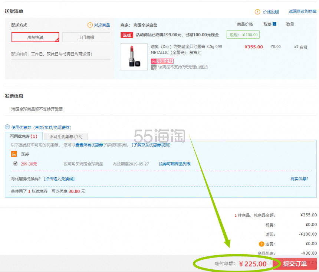The image size is (319, 272).
Task: Uncheck the 299-30元 coupon checkbox
Action: (x=15, y=164)
